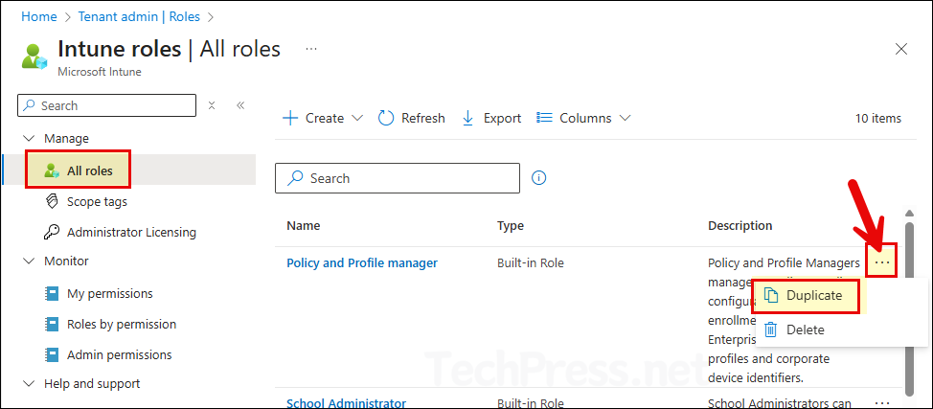Click the My permissions book icon
Image resolution: width=933 pixels, height=409 pixels.
pyautogui.click(x=52, y=293)
